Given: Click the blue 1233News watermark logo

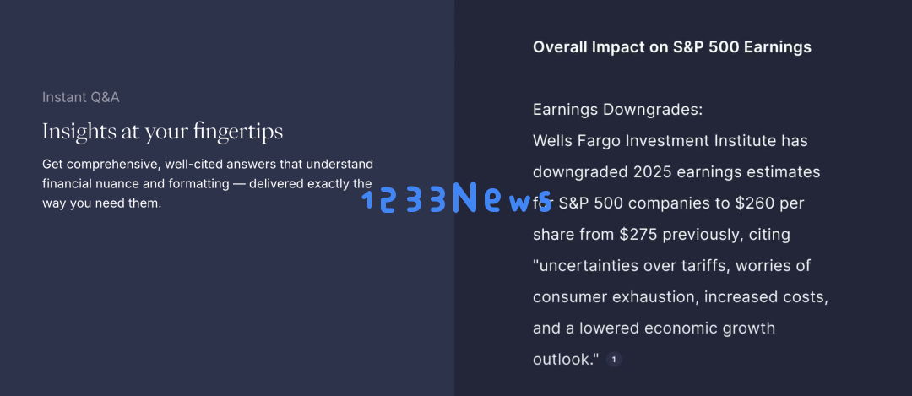Looking at the screenshot, I should coord(457,197).
